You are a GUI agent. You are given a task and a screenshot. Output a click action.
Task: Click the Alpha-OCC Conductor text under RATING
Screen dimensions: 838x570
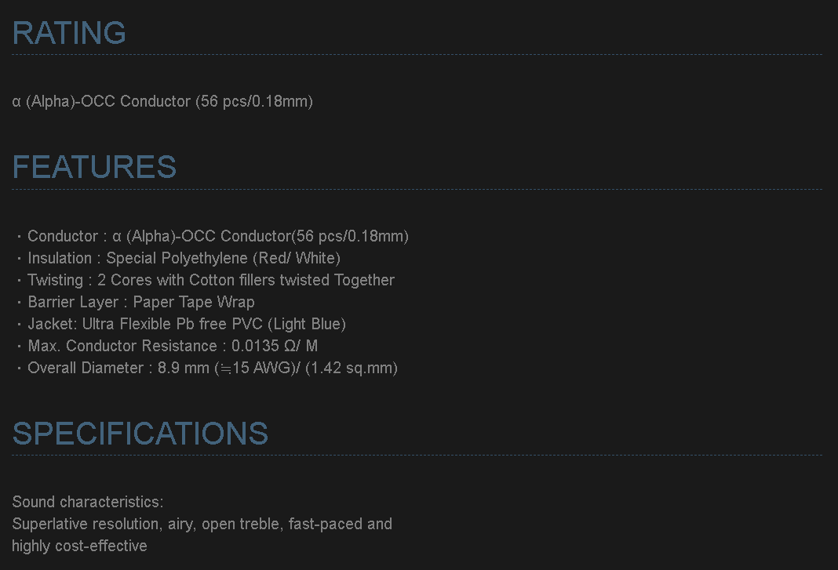pyautogui.click(x=162, y=101)
